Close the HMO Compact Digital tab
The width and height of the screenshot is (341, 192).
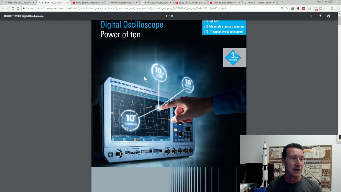136,3
